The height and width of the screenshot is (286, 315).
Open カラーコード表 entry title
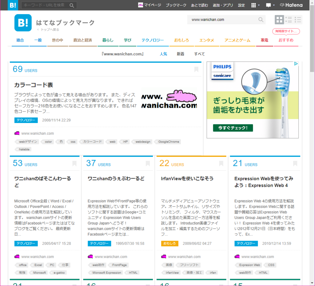point(34,85)
